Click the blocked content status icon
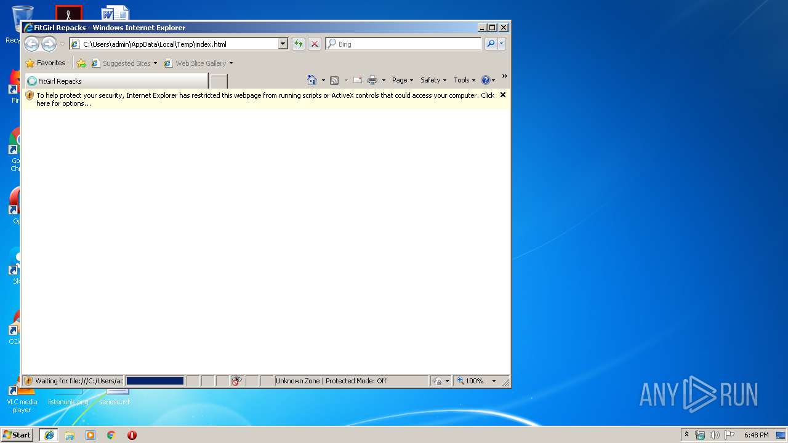This screenshot has height=443, width=788. point(237,381)
